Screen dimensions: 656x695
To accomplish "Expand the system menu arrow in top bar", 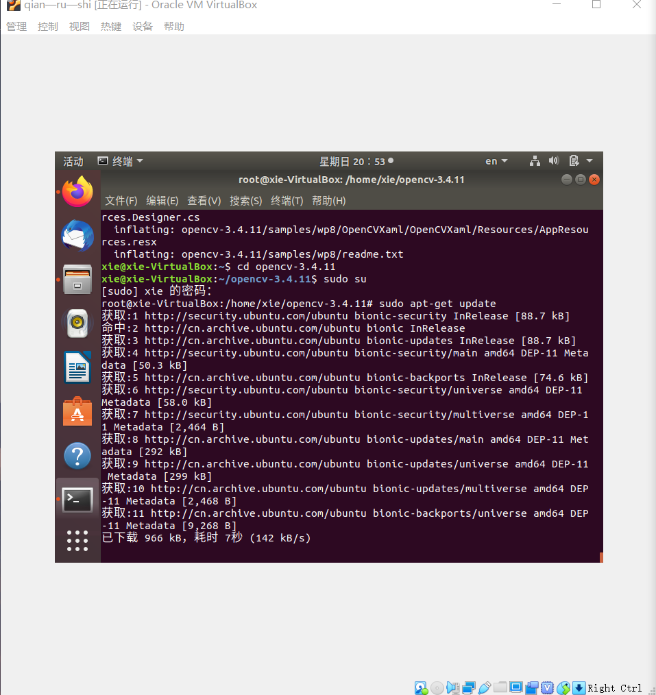I will click(x=590, y=161).
